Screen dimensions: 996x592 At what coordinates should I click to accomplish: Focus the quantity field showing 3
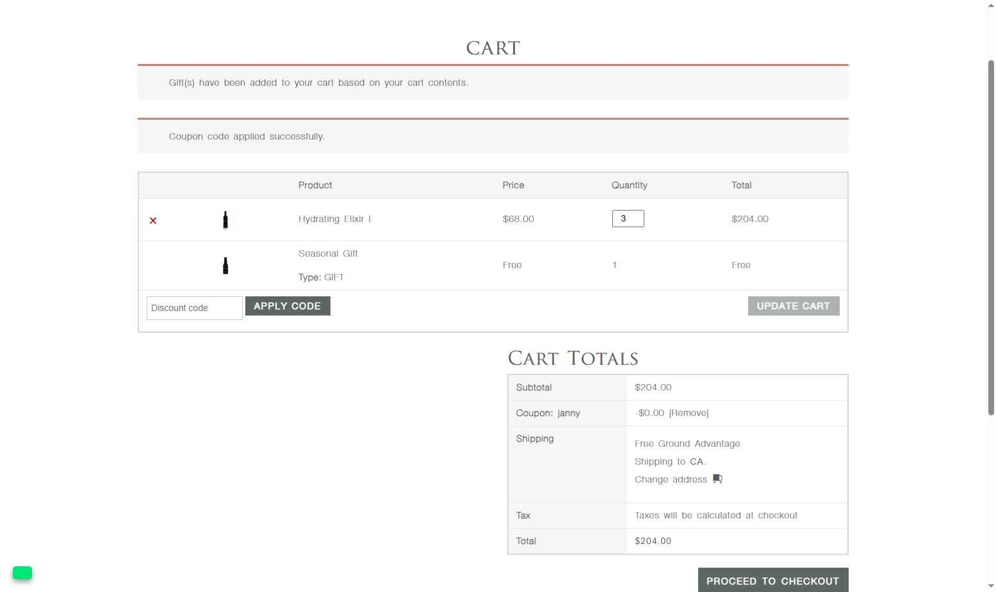coord(628,218)
